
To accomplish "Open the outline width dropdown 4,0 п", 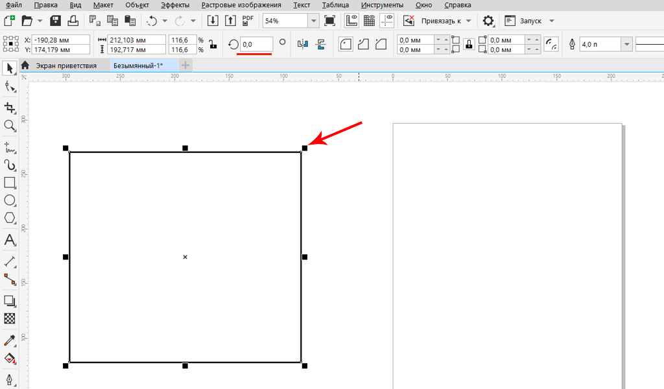I will (x=626, y=44).
